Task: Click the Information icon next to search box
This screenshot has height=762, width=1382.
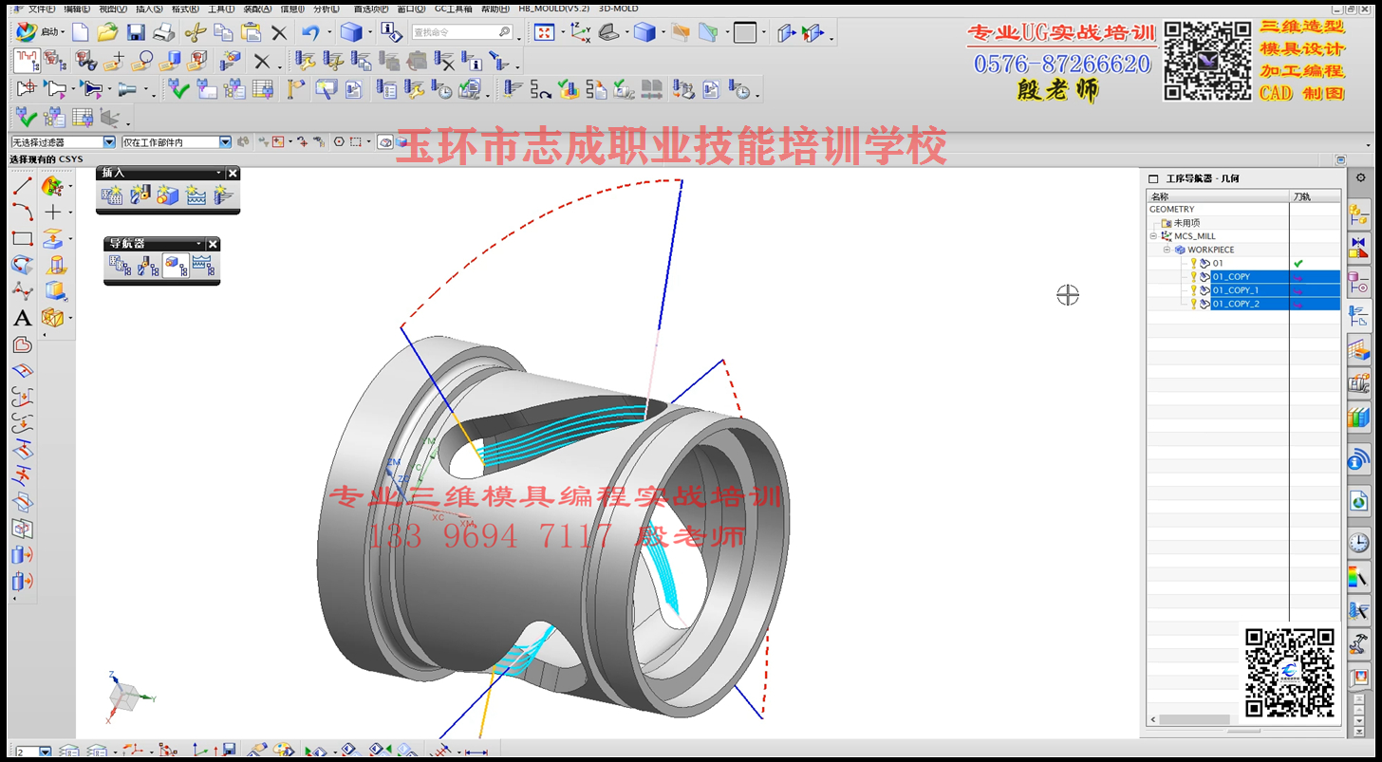Action: click(x=391, y=32)
